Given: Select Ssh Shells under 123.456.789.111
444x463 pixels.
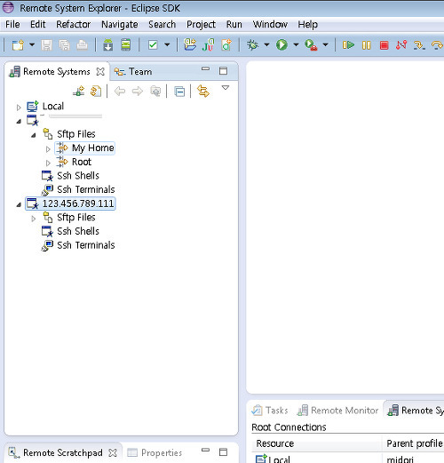Looking at the screenshot, I should click(x=78, y=231).
